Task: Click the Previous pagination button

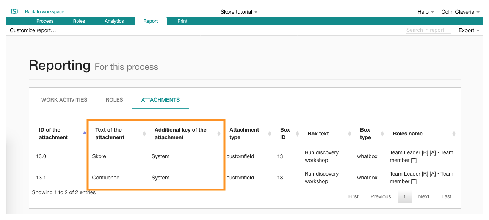Action: point(381,196)
